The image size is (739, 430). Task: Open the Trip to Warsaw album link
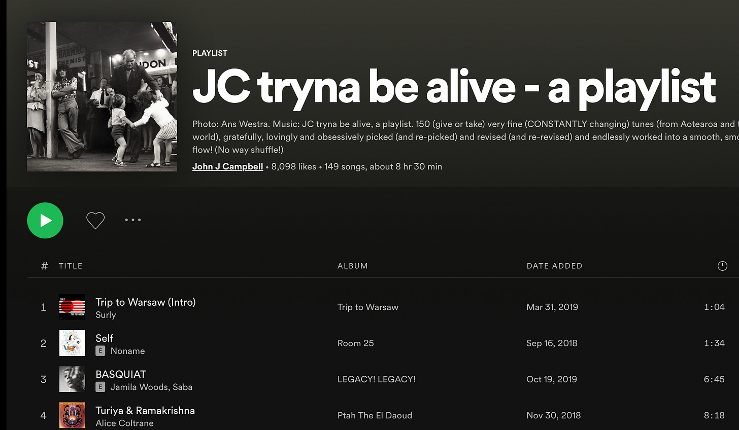click(368, 307)
